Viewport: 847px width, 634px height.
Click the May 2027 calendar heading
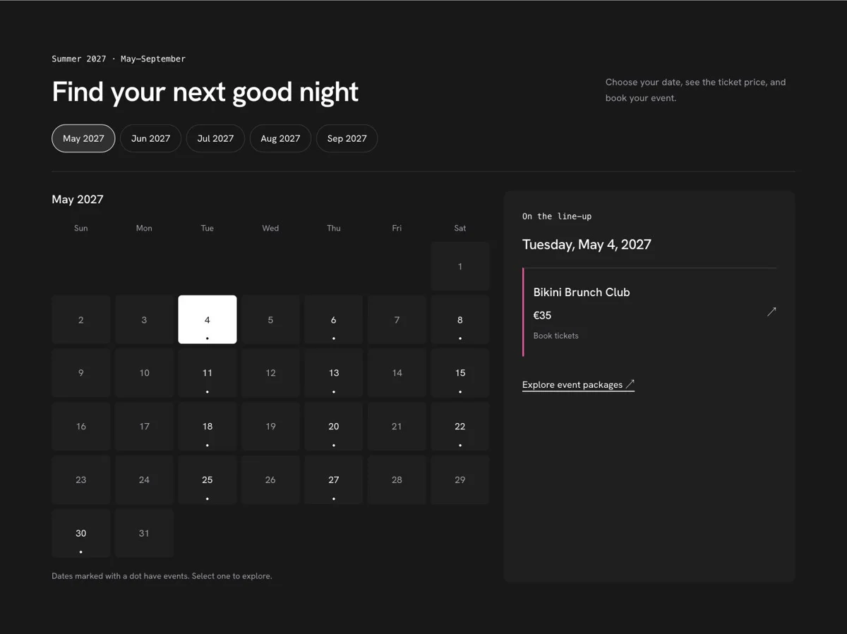click(x=78, y=200)
